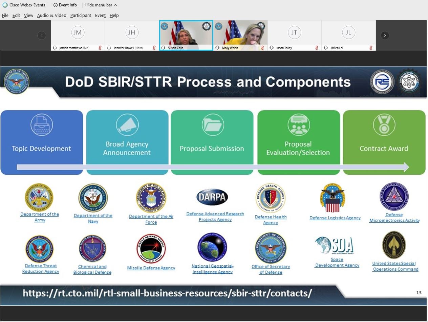Image resolution: width=428 pixels, height=322 pixels.
Task: Click the headset icon beside Jennifer Howell
Action: click(x=109, y=48)
